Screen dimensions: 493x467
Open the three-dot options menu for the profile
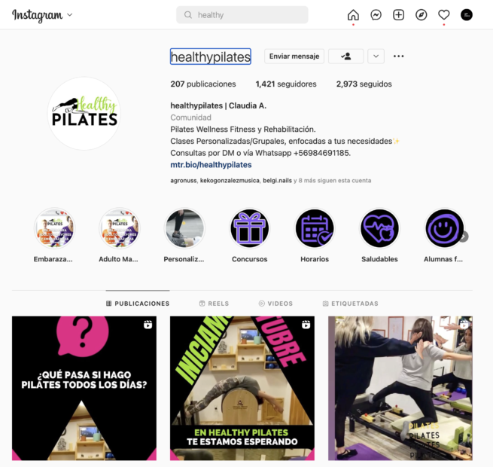[399, 56]
